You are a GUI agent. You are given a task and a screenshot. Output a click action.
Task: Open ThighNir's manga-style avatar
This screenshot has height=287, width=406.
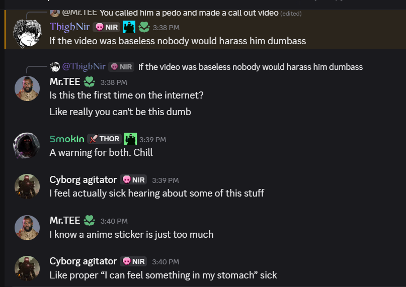[x=27, y=34]
